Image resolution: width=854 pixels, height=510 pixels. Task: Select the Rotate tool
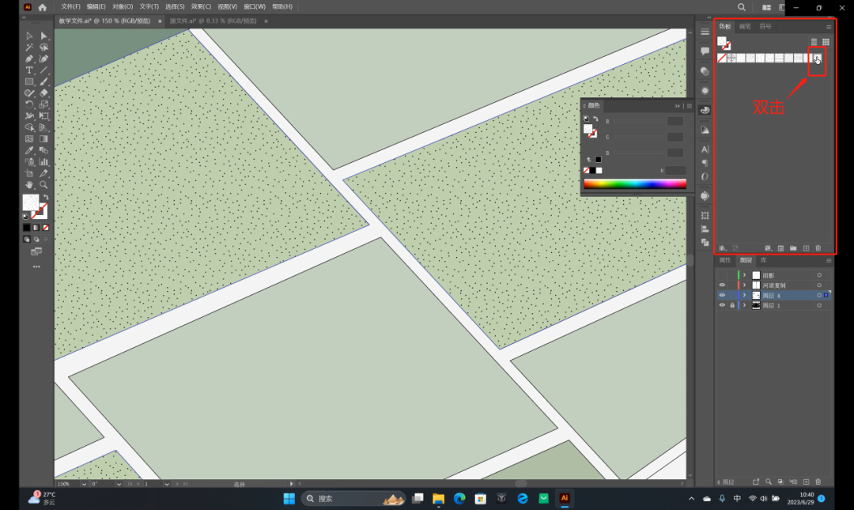click(x=29, y=104)
